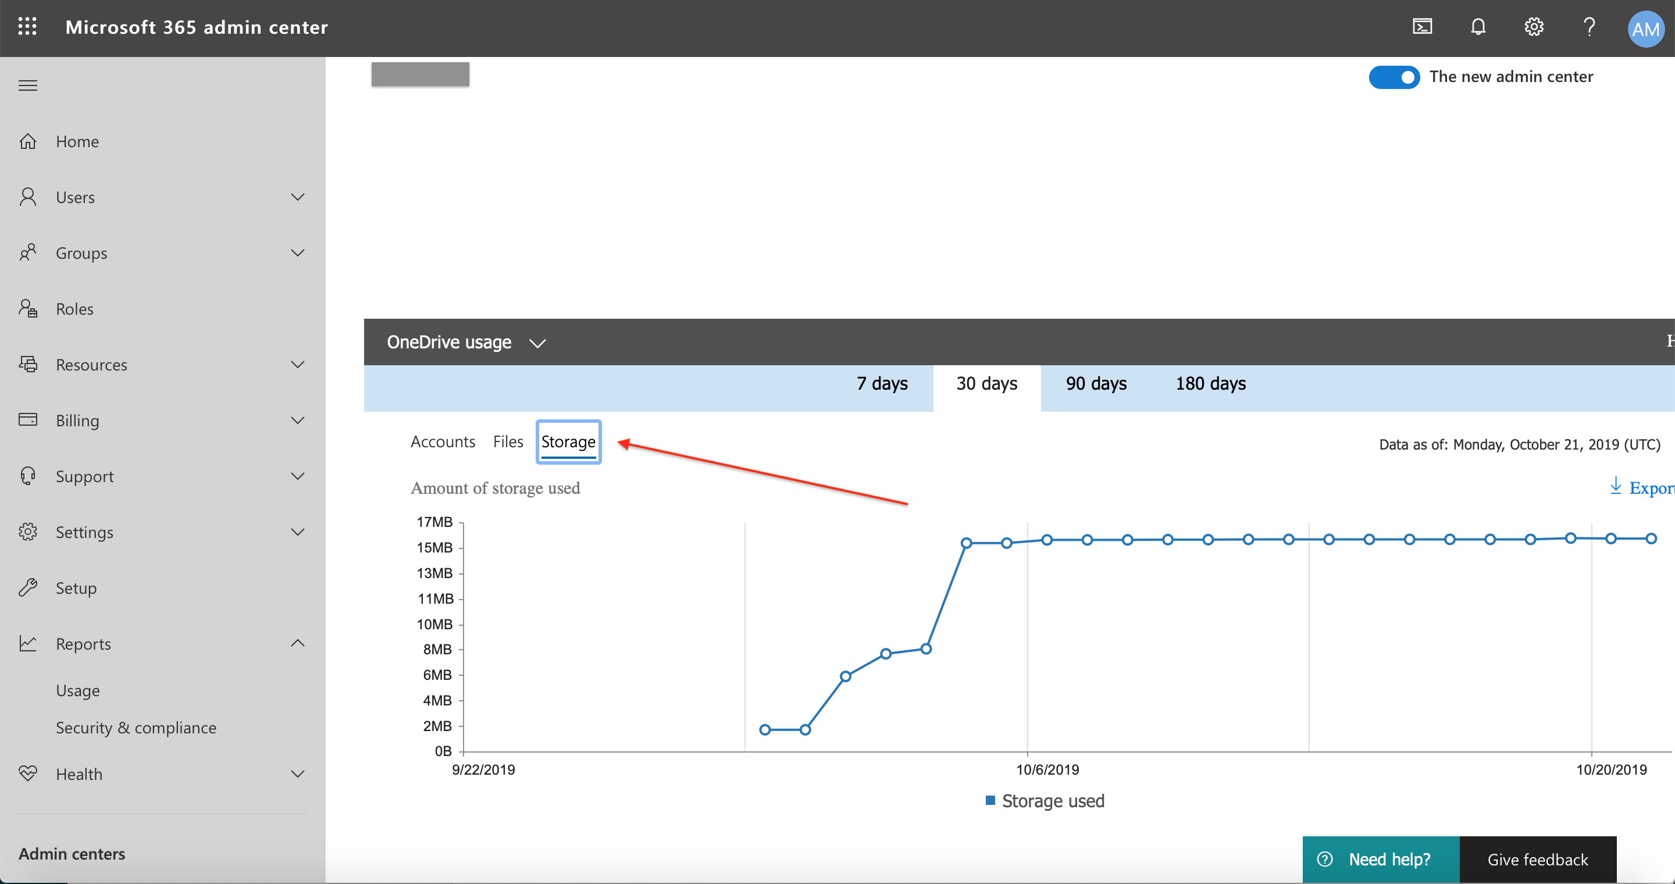Screen dimensions: 1675x884
Task: Open the app launcher waffle icon
Action: (x=27, y=27)
